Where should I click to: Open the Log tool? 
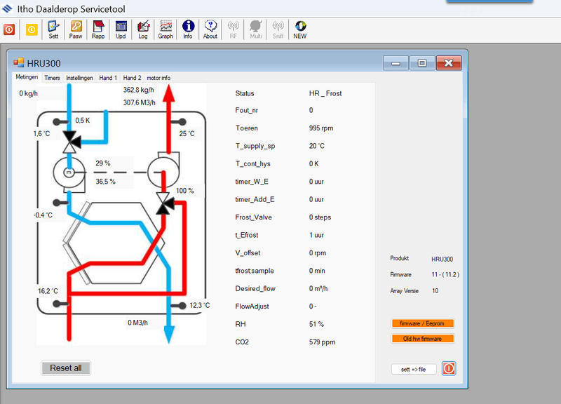tap(143, 29)
